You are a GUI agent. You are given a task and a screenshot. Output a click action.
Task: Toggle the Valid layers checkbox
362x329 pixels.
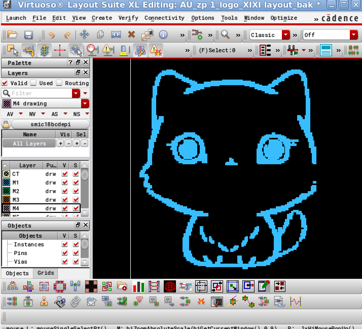[x=5, y=83]
